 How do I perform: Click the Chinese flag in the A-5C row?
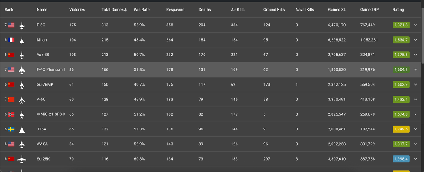point(11,100)
